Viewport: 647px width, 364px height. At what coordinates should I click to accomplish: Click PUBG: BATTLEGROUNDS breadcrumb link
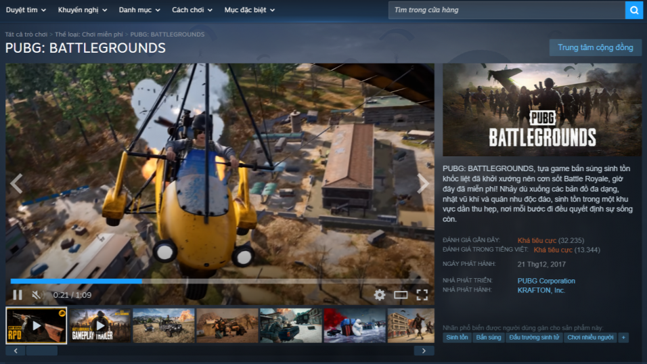click(x=167, y=35)
